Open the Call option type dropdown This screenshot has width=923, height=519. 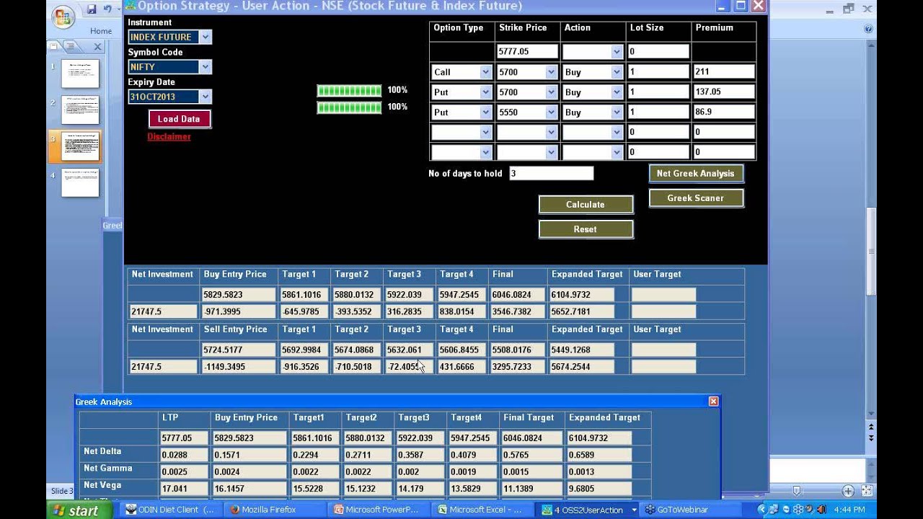pyautogui.click(x=485, y=72)
